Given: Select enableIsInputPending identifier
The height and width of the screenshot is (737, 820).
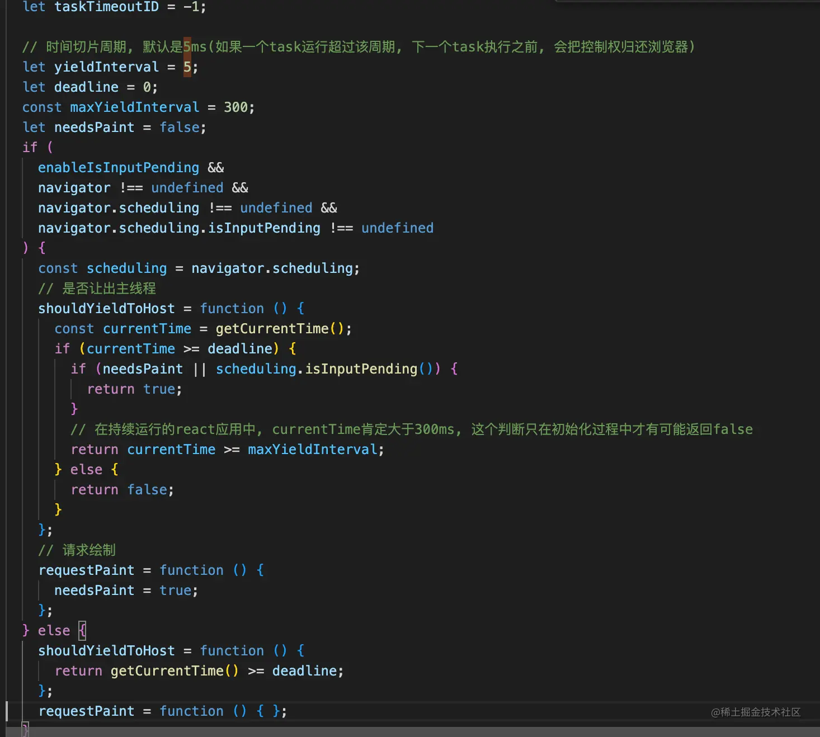Looking at the screenshot, I should tap(118, 168).
